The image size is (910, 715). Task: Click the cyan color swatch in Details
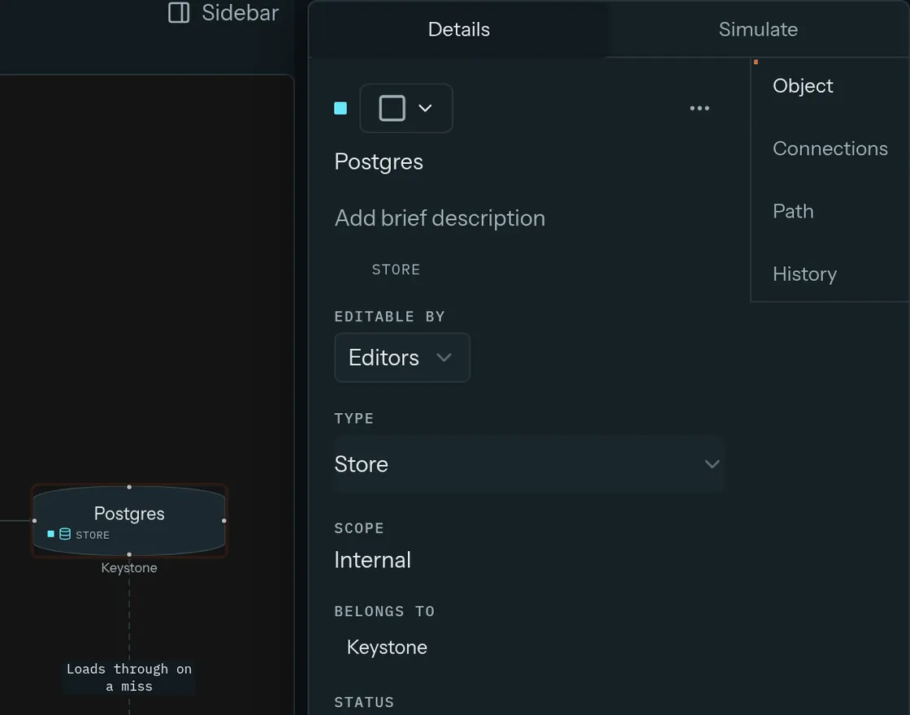tap(340, 109)
